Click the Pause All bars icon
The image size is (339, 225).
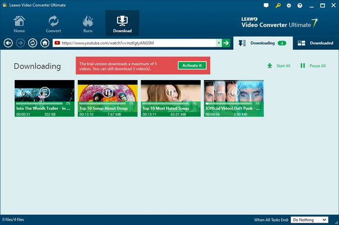(x=303, y=65)
